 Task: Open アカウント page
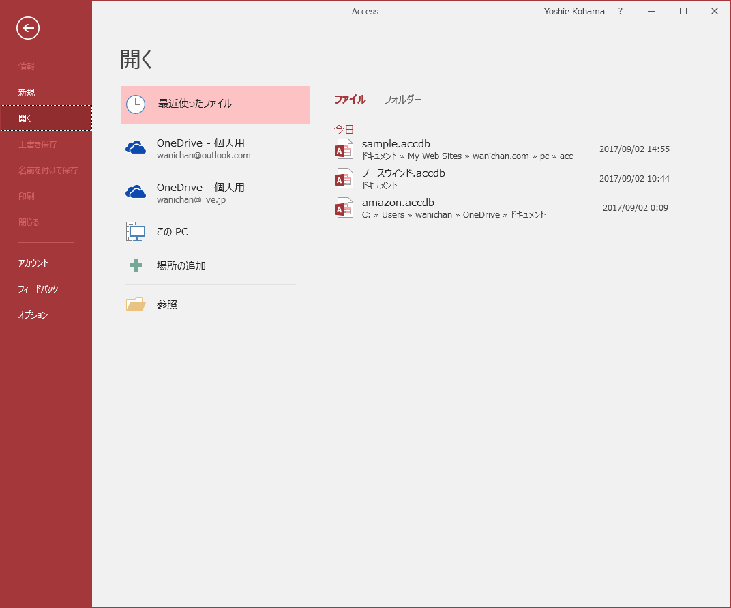(33, 263)
